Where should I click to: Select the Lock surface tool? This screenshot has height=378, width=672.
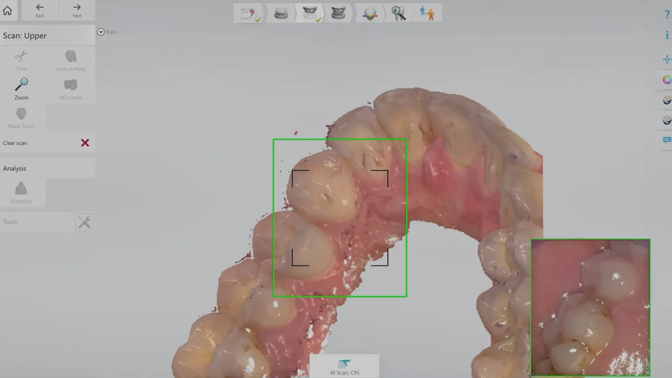(70, 60)
